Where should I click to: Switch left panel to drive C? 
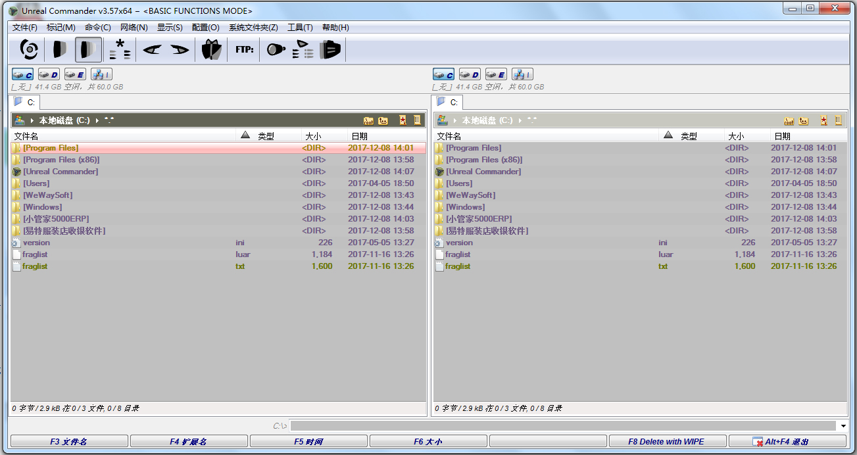[x=23, y=74]
